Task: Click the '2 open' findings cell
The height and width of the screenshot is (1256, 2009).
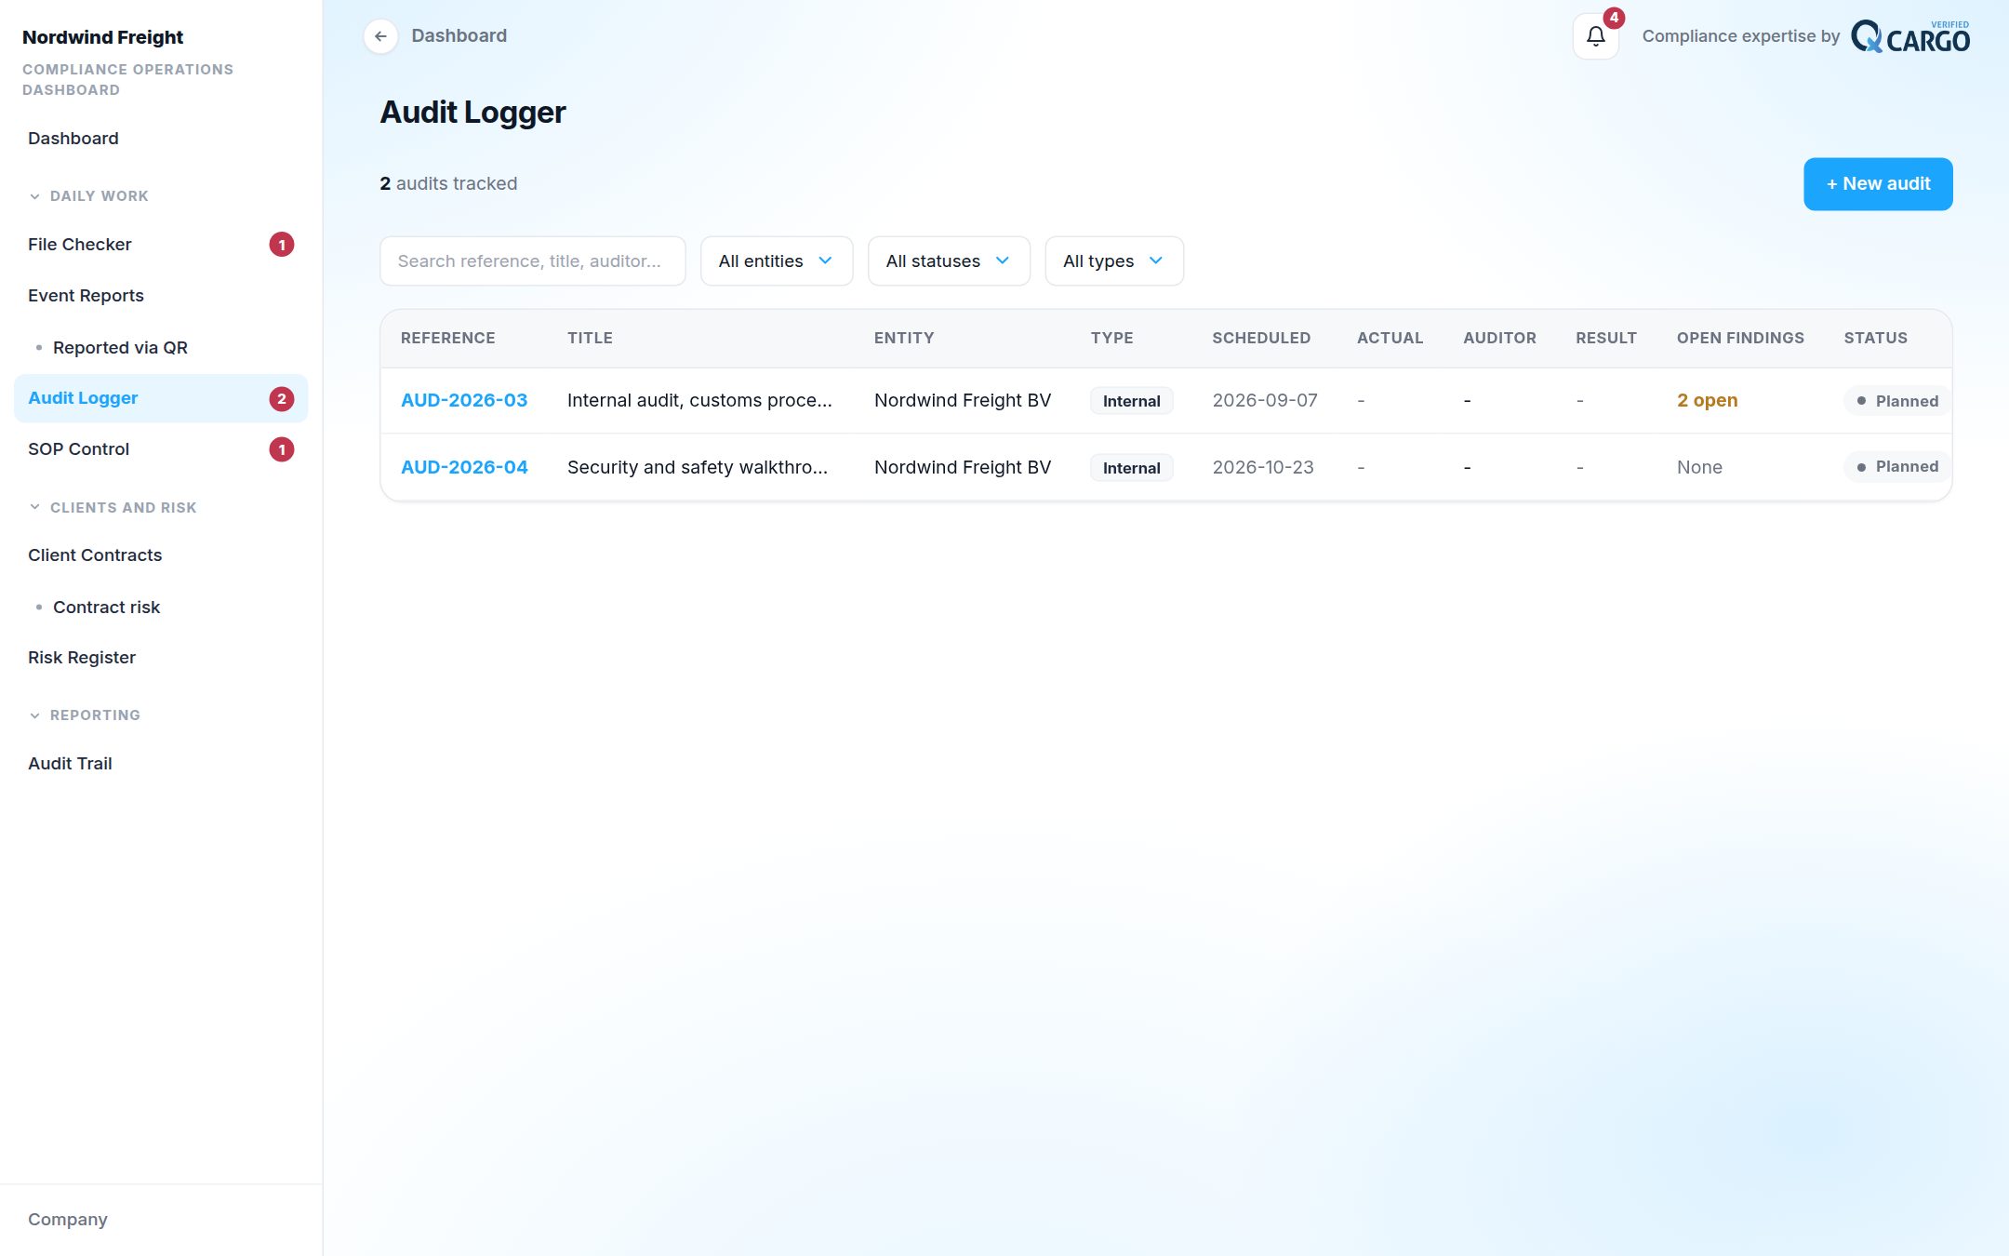Action: 1708,400
